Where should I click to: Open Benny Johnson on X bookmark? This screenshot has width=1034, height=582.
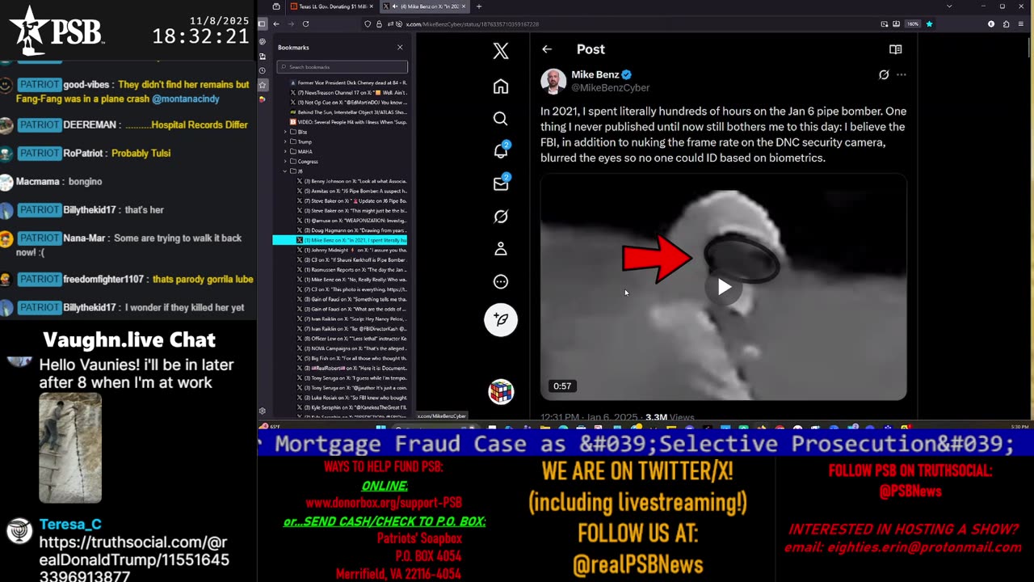click(351, 181)
